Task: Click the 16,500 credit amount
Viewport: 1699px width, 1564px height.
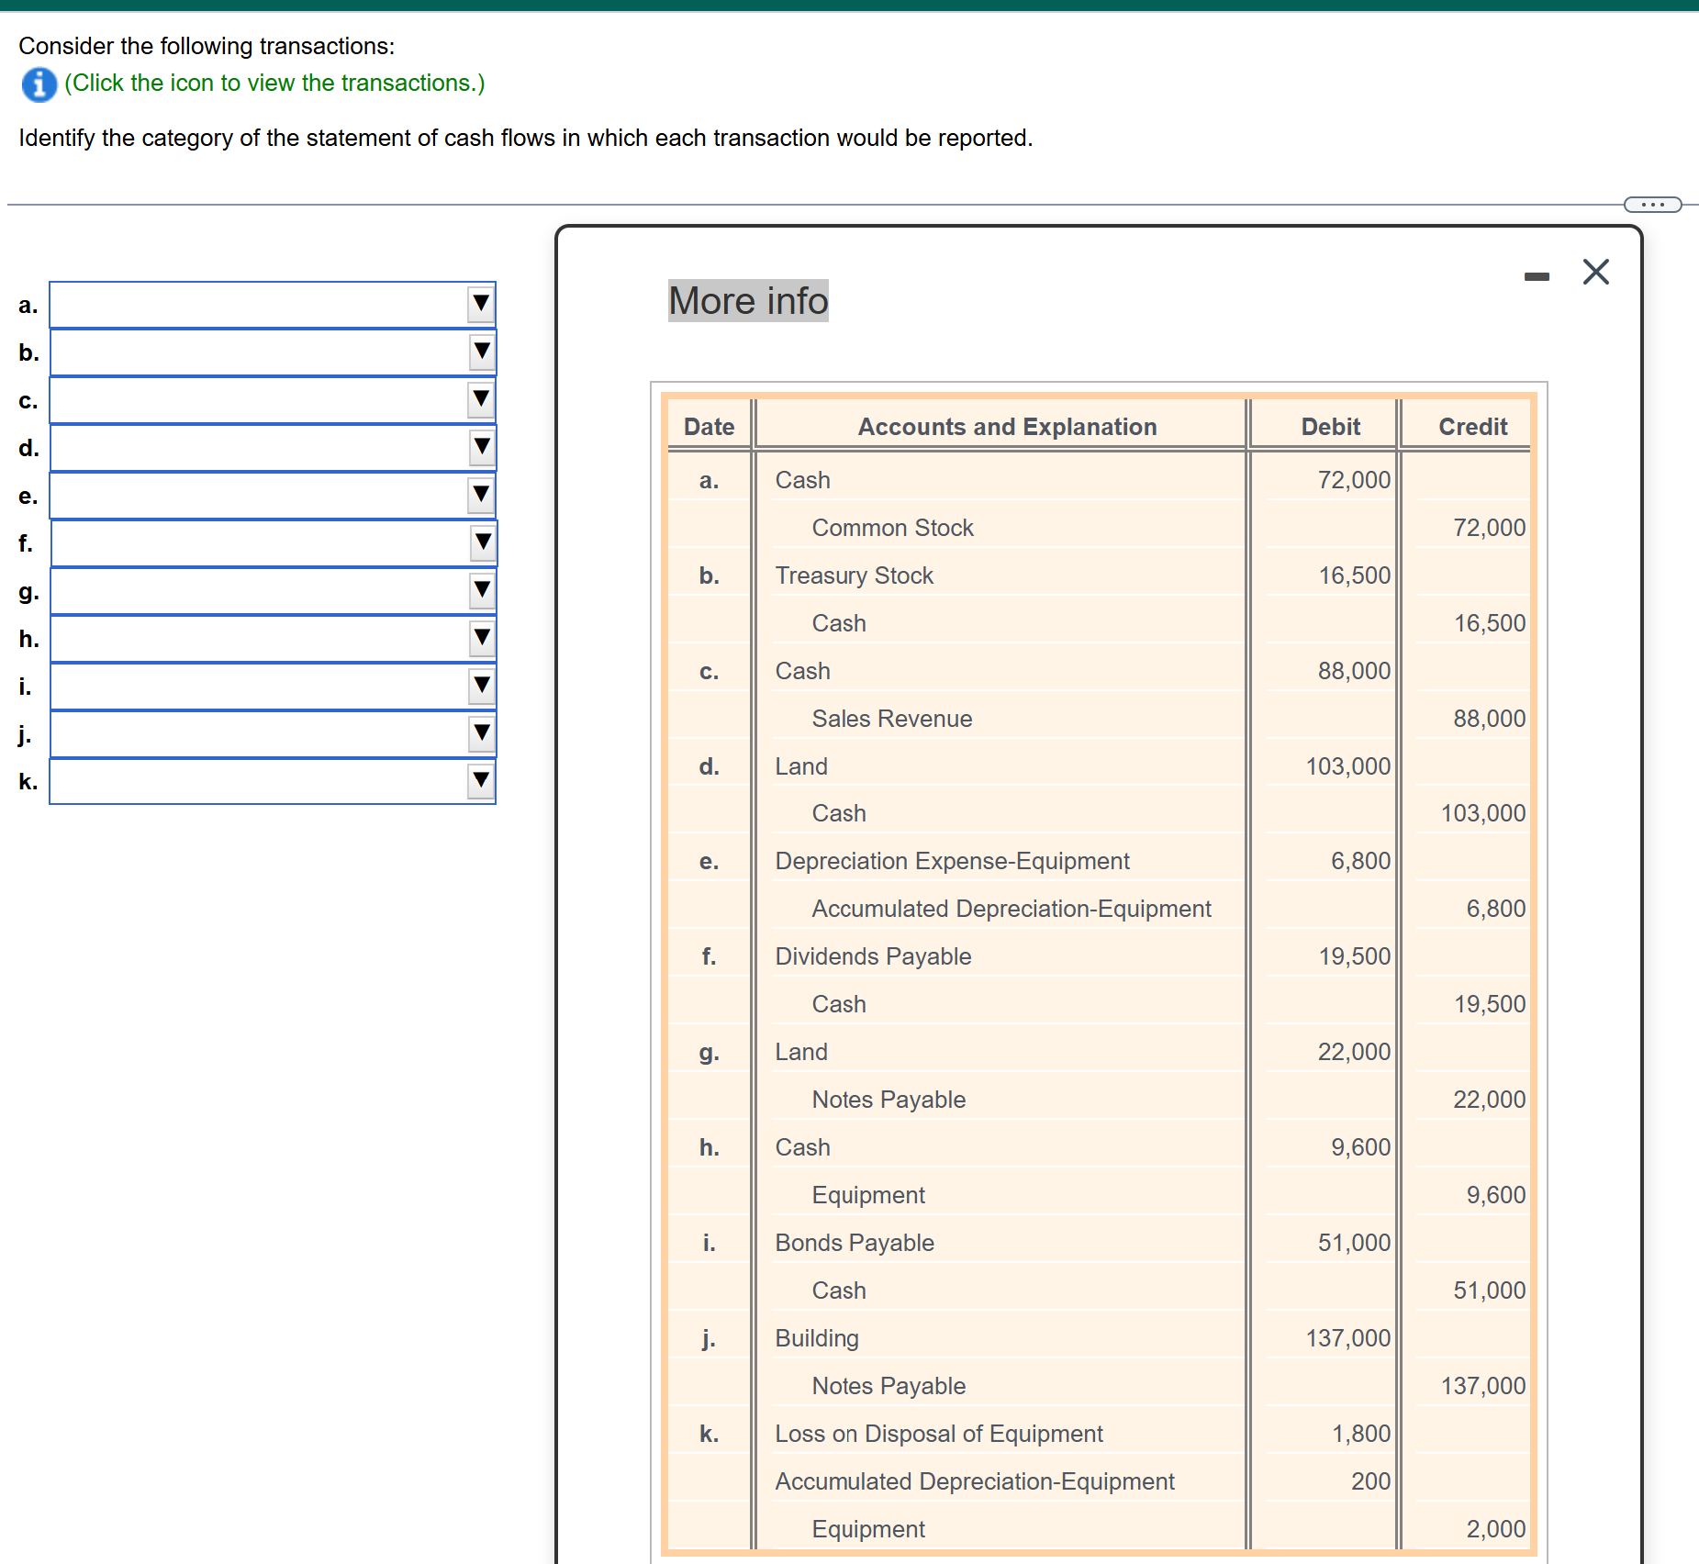Action: [x=1489, y=623]
